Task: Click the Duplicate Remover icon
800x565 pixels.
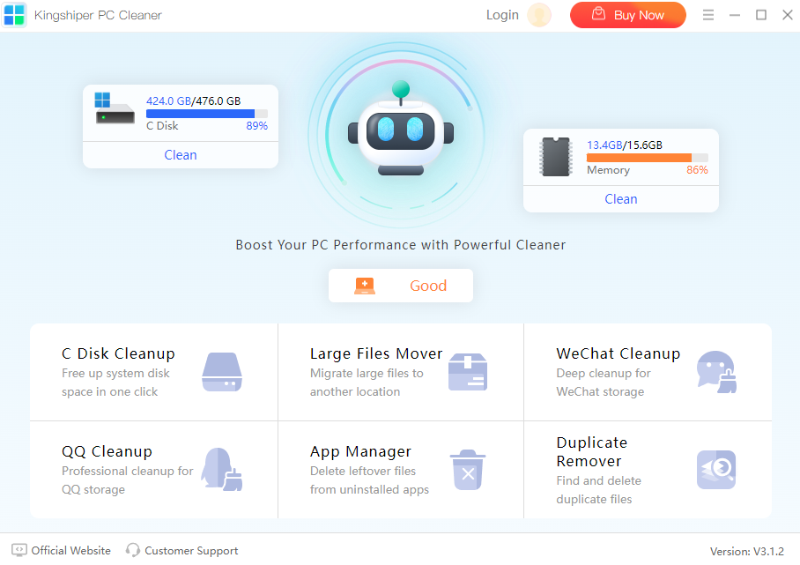Action: (715, 470)
